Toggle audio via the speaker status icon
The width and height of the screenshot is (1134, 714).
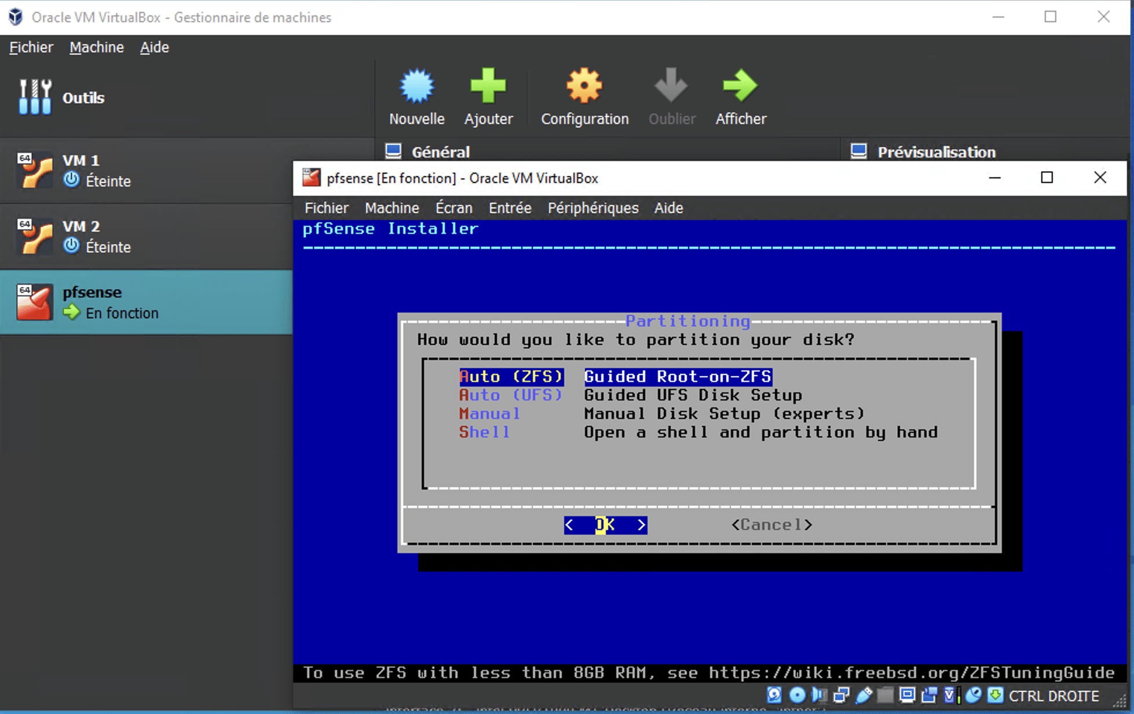[818, 695]
